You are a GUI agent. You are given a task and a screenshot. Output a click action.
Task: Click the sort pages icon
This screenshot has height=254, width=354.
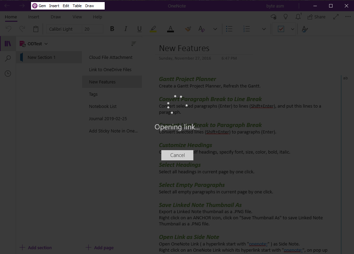pos(134,44)
